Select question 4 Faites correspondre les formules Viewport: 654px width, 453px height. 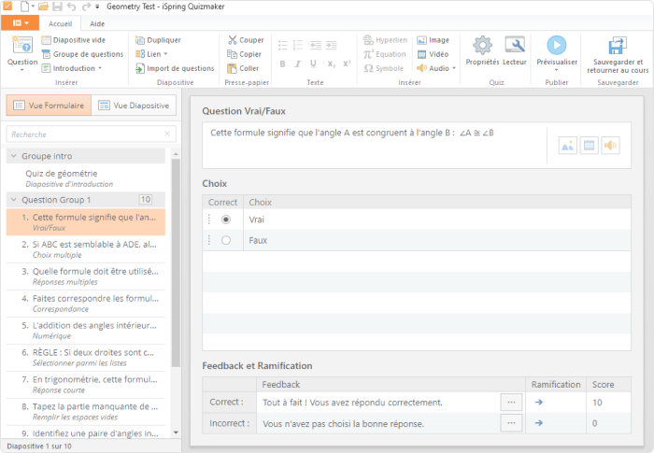coord(86,304)
